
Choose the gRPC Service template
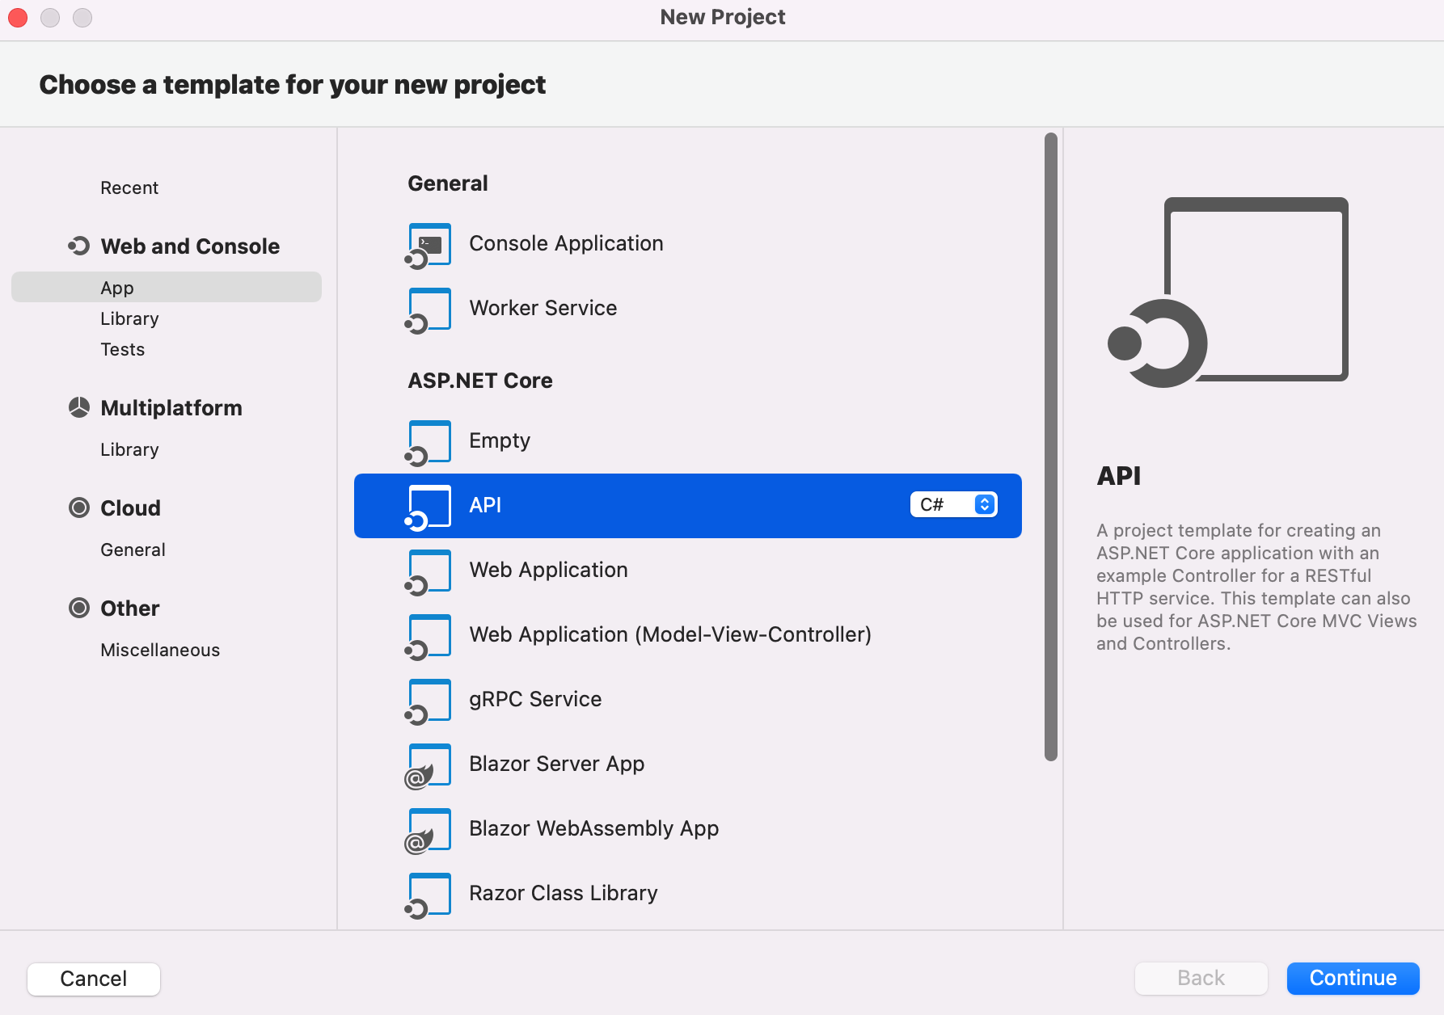pyautogui.click(x=688, y=700)
